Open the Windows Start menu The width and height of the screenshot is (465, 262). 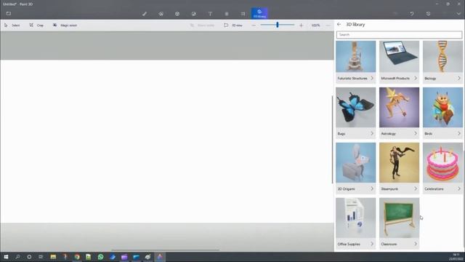(6, 257)
